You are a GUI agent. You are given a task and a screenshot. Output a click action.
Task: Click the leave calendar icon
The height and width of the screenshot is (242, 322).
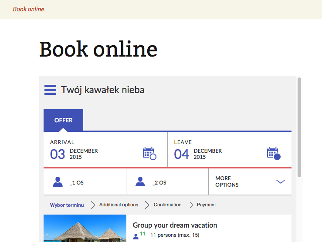coord(273,154)
